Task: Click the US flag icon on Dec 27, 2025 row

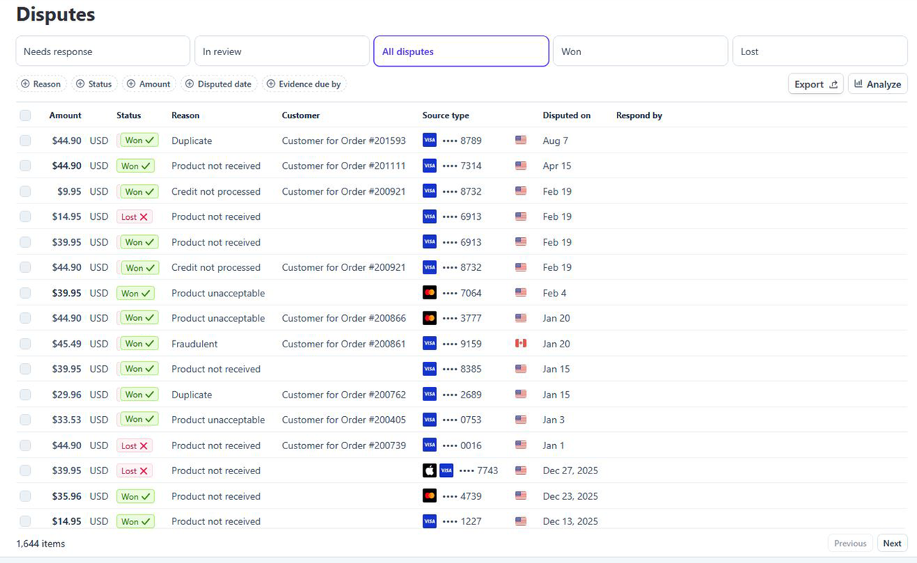Action: (x=521, y=471)
